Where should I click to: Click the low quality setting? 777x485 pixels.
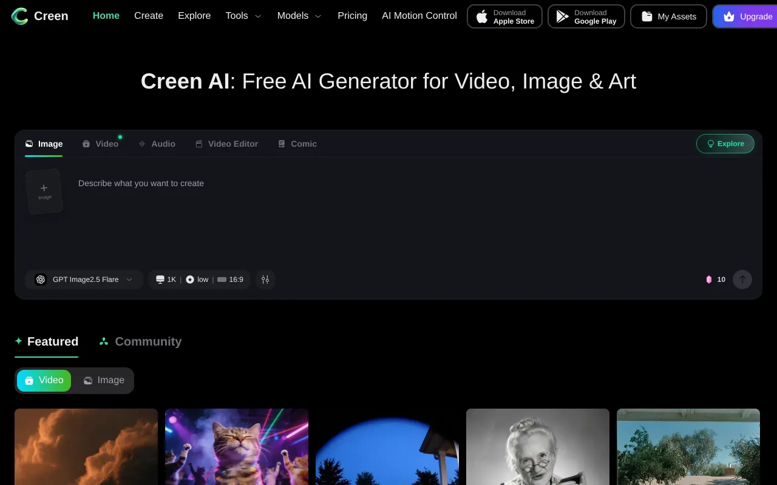[197, 279]
